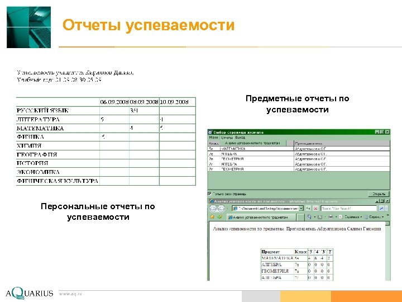Click the red Stop loading icon
402x302 pixels.
tap(316, 209)
